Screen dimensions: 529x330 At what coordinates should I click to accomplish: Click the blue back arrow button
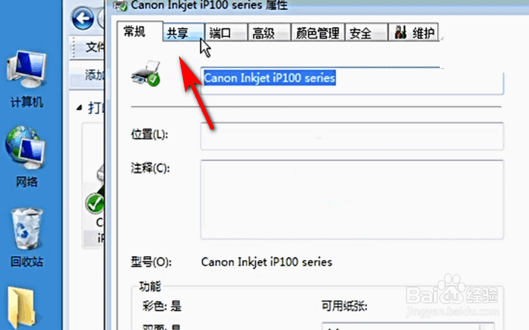pyautogui.click(x=83, y=18)
